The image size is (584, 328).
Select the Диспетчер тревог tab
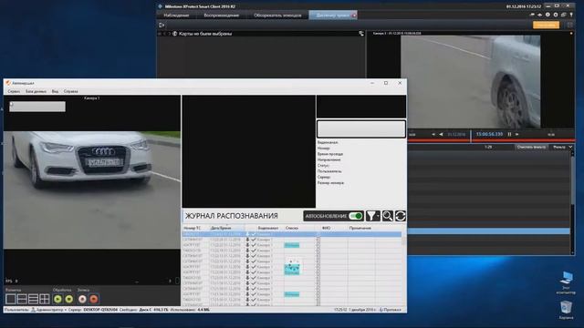(x=332, y=15)
